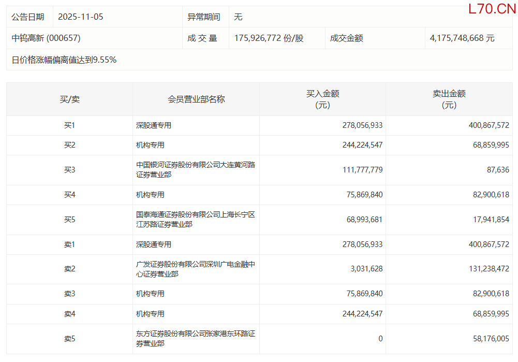This screenshot has height=362, width=518.
Task: Click the 异常期间 label cell
Action: 203,17
